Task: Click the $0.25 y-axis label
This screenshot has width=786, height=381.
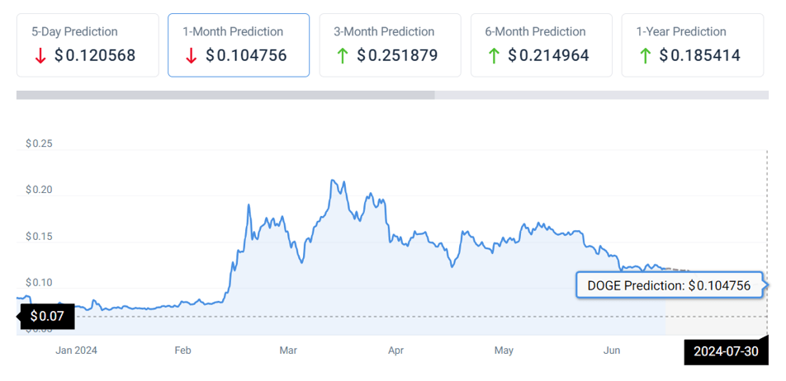Action: 39,144
